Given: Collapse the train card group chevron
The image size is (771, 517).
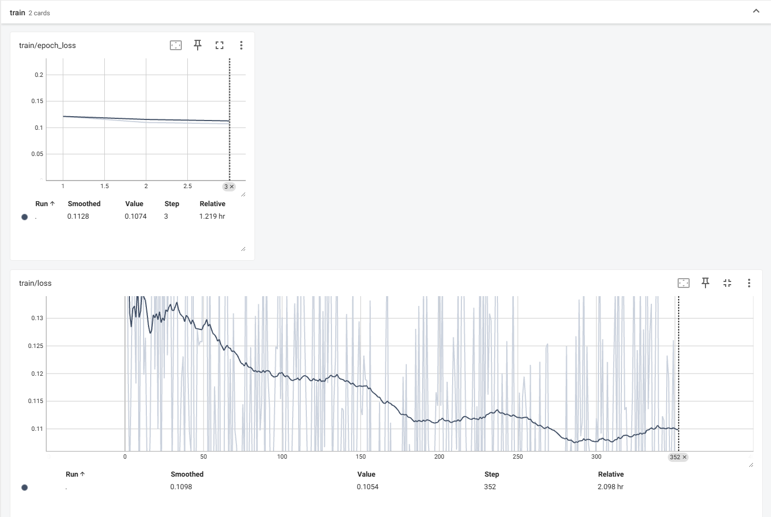Looking at the screenshot, I should (x=756, y=11).
